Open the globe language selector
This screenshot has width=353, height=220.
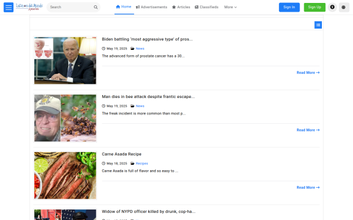[344, 7]
